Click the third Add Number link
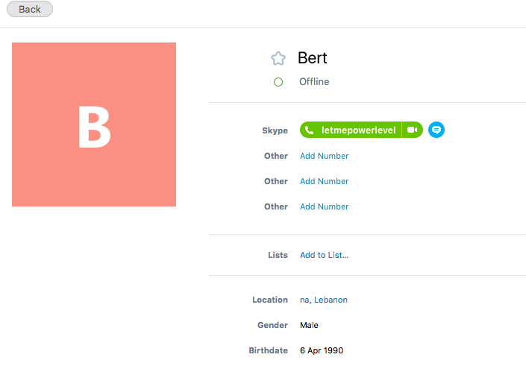Image resolution: width=526 pixels, height=369 pixels. click(x=324, y=206)
